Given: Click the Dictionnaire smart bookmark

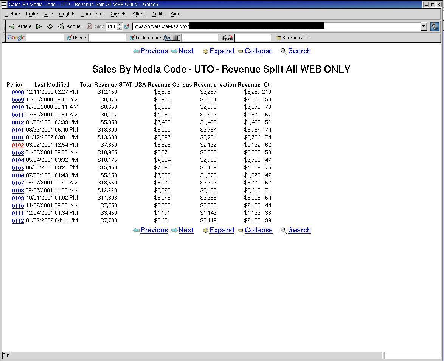Looking at the screenshot, I should coord(145,38).
